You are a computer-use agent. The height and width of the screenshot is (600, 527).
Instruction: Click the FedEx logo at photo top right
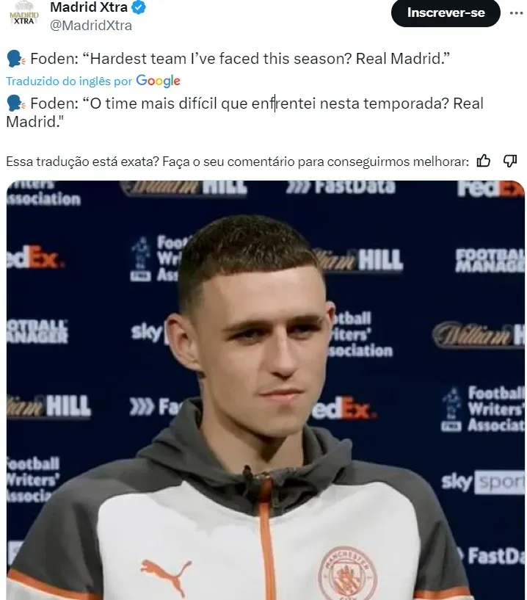point(491,189)
